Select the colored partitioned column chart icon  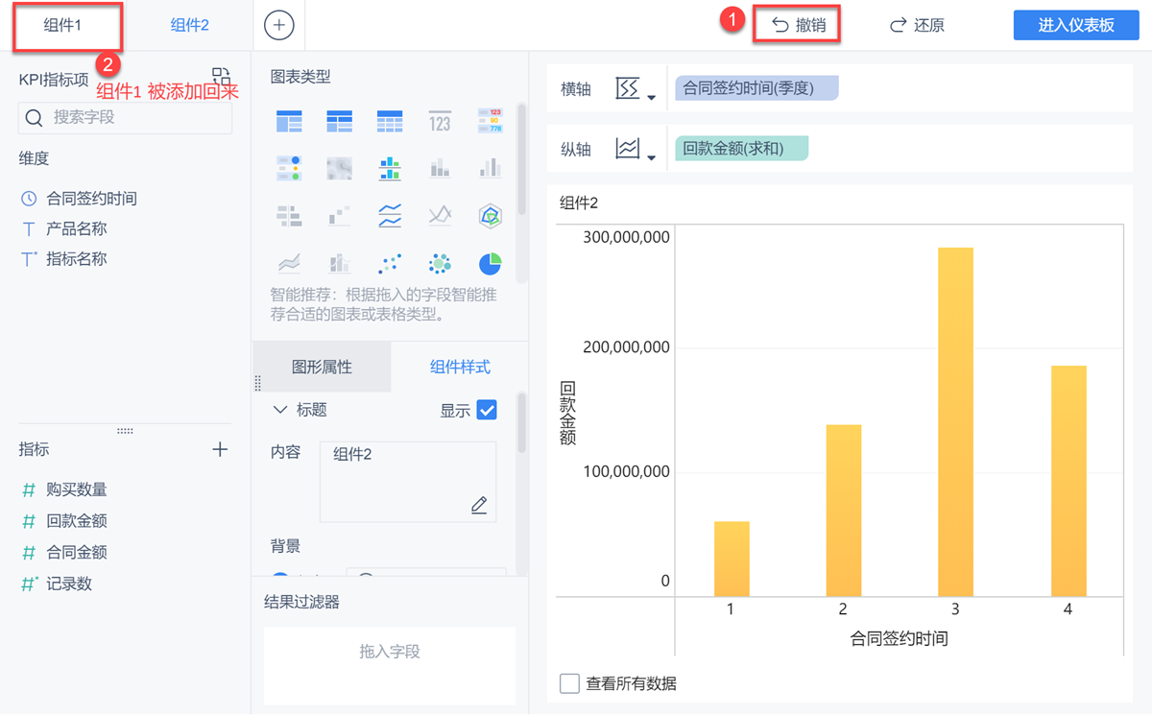[390, 169]
